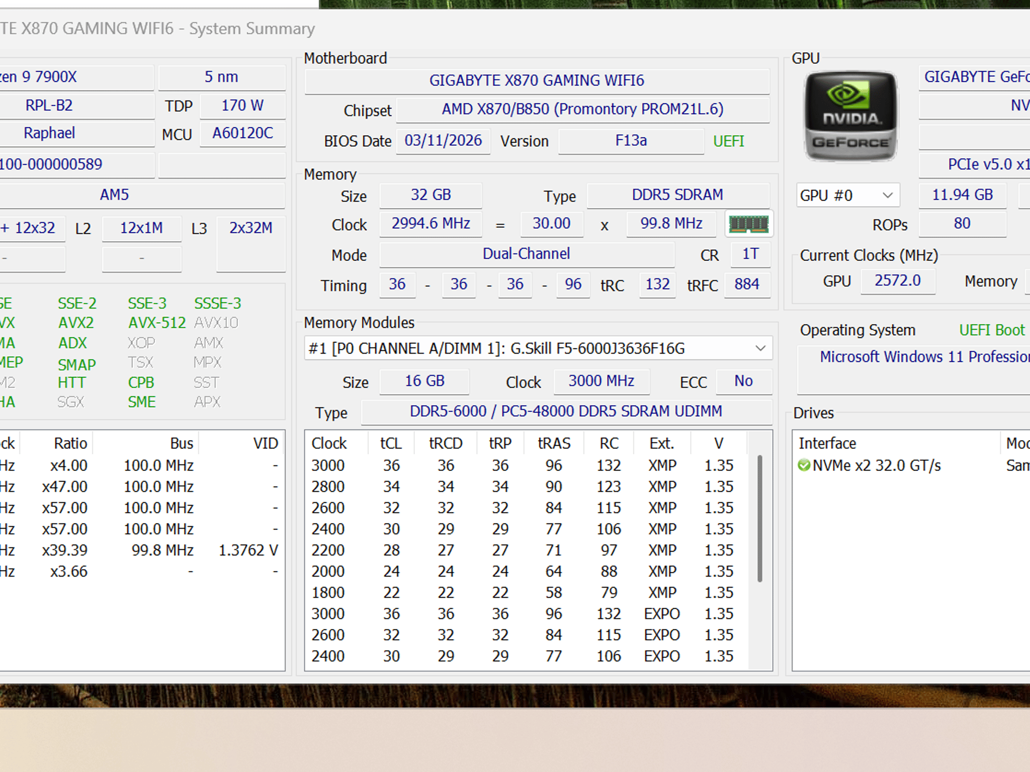Click the green UEFI label by BIOS version
This screenshot has height=772, width=1030.
(728, 141)
